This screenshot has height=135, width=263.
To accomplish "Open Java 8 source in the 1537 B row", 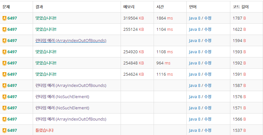I will (195, 131).
